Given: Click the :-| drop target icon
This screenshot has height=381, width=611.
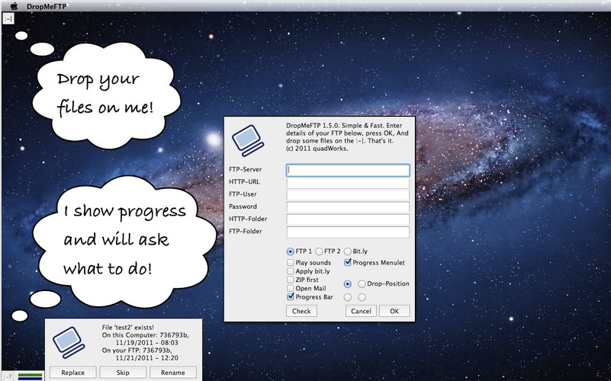Looking at the screenshot, I should [x=8, y=18].
